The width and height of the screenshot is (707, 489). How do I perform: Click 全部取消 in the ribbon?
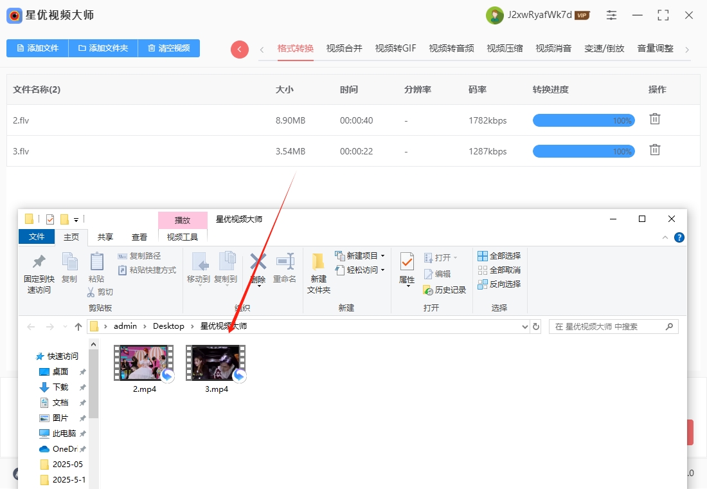499,270
